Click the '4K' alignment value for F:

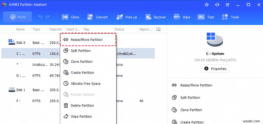pyautogui.click(x=141, y=101)
